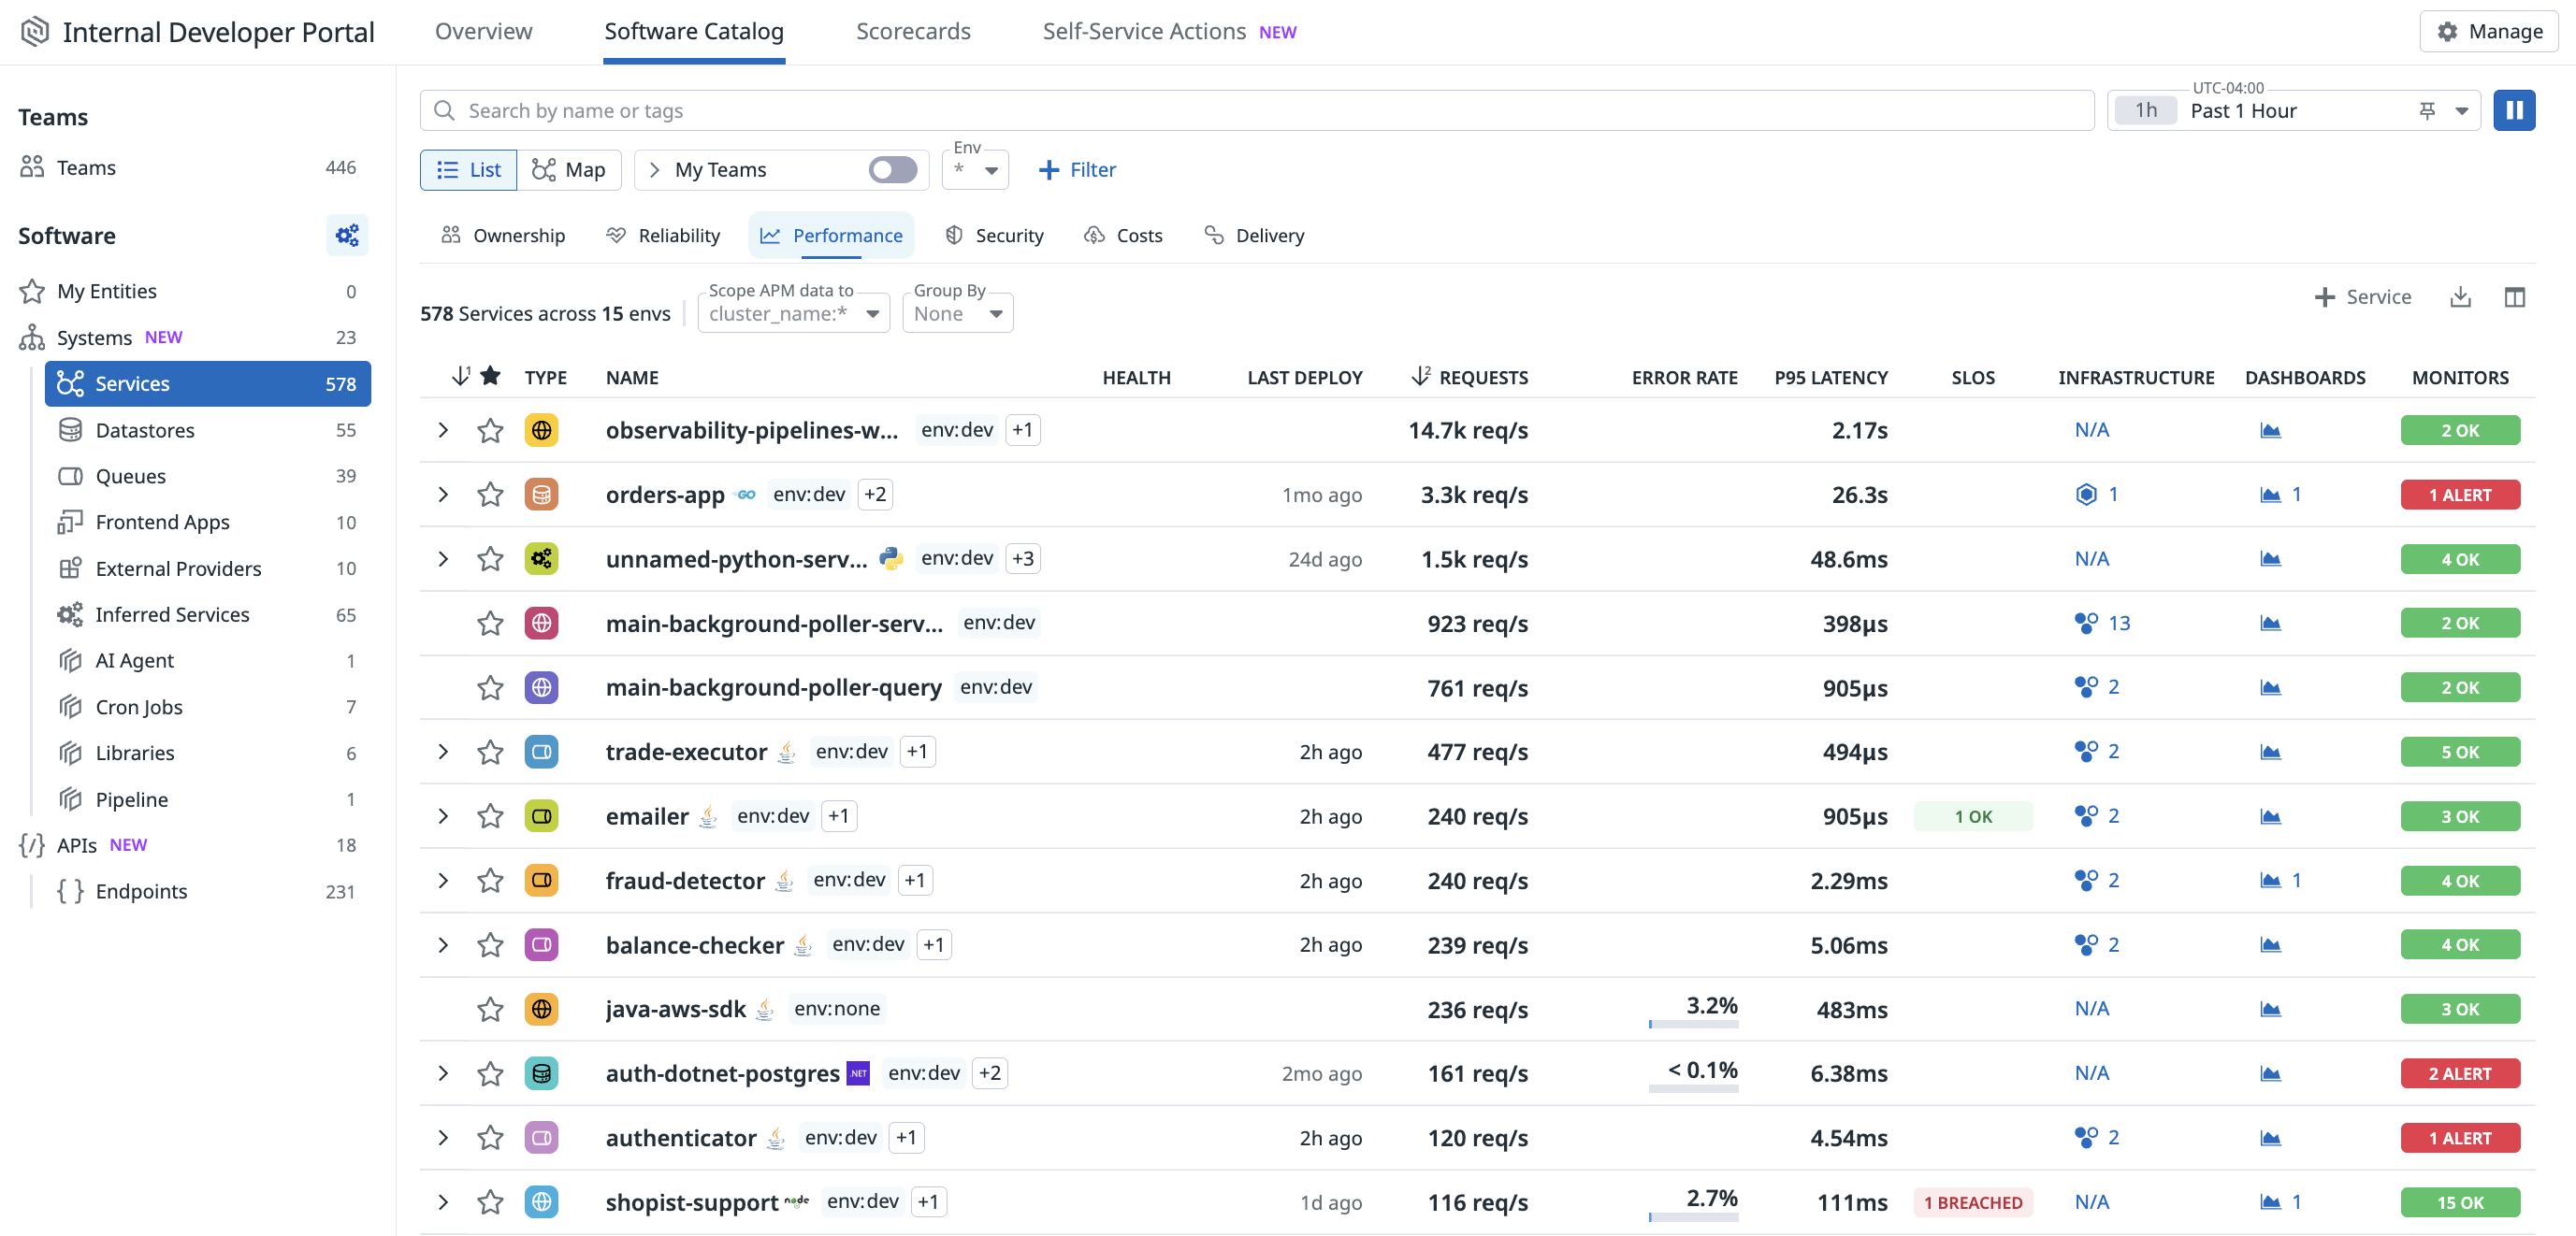Expand the fraud-detector row
The height and width of the screenshot is (1236, 2576).
443,881
